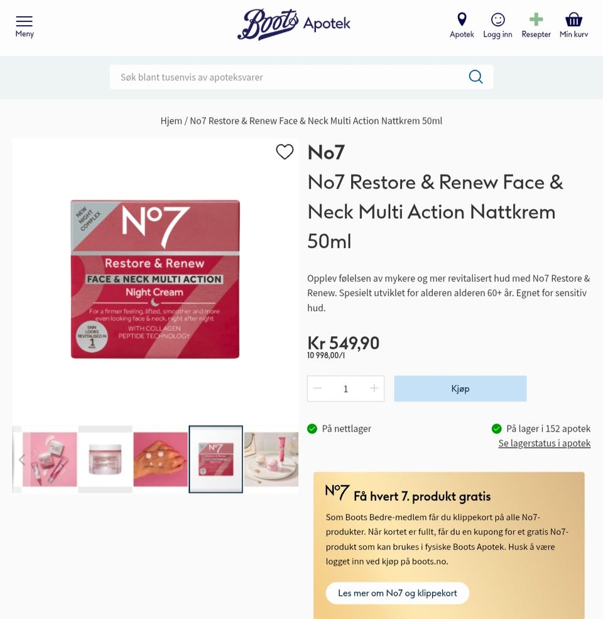Add product to favorites with heart icon
The image size is (603, 619).
pos(285,151)
